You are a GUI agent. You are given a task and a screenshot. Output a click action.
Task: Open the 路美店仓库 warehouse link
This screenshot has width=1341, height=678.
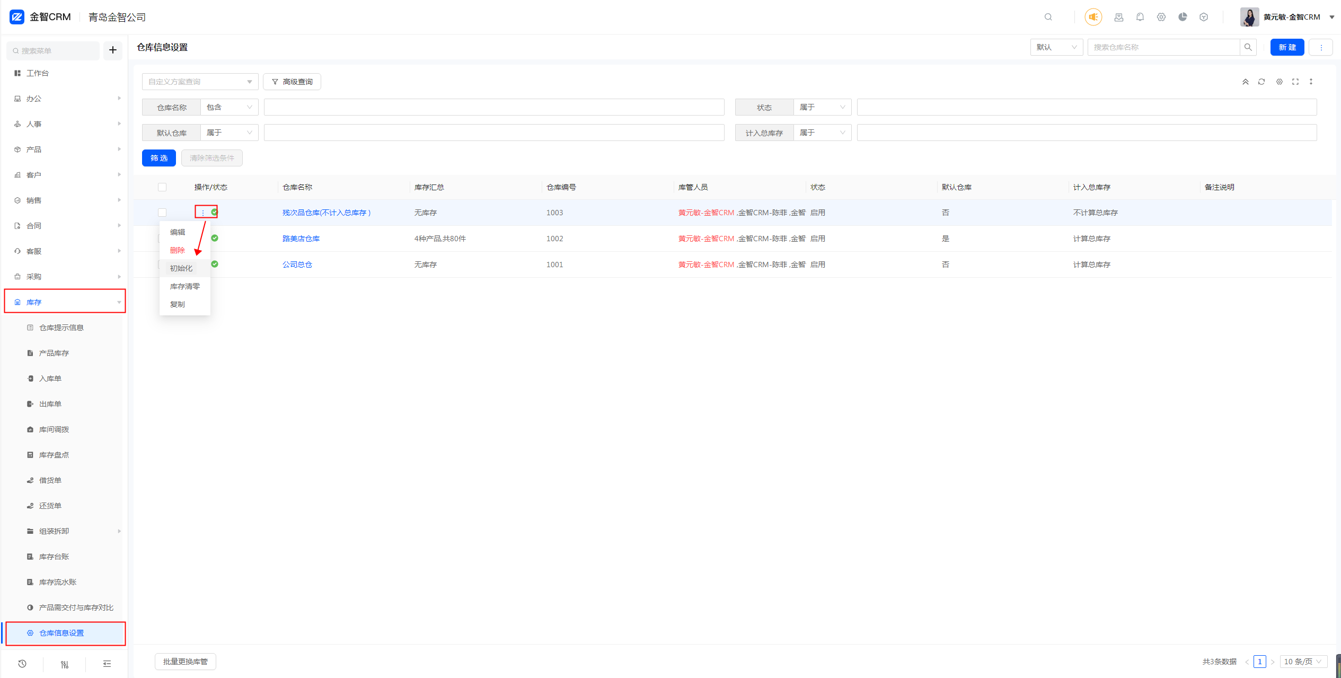pos(301,239)
